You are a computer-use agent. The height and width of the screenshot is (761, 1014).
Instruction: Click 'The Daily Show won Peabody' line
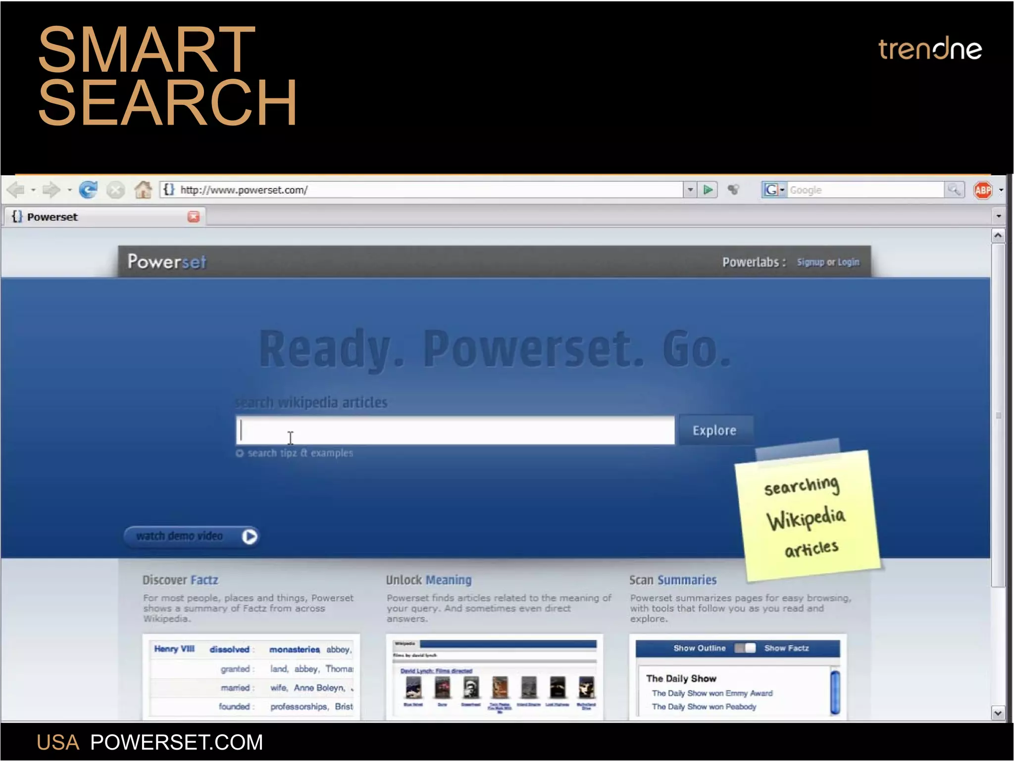pyautogui.click(x=704, y=707)
